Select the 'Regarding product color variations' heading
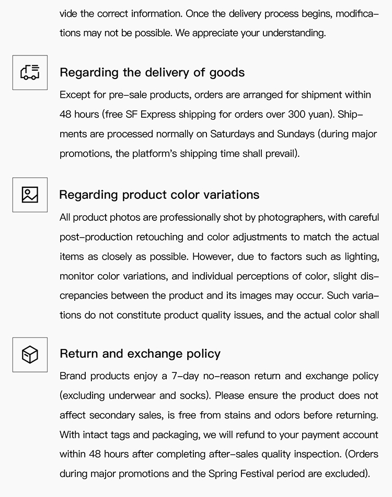The height and width of the screenshot is (497, 392). (159, 195)
